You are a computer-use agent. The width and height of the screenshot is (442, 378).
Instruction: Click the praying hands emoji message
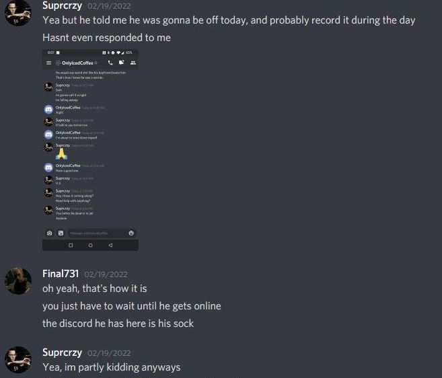61,154
